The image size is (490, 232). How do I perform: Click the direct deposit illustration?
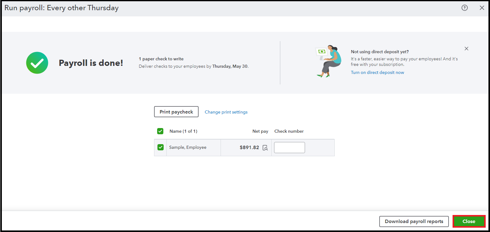(329, 61)
